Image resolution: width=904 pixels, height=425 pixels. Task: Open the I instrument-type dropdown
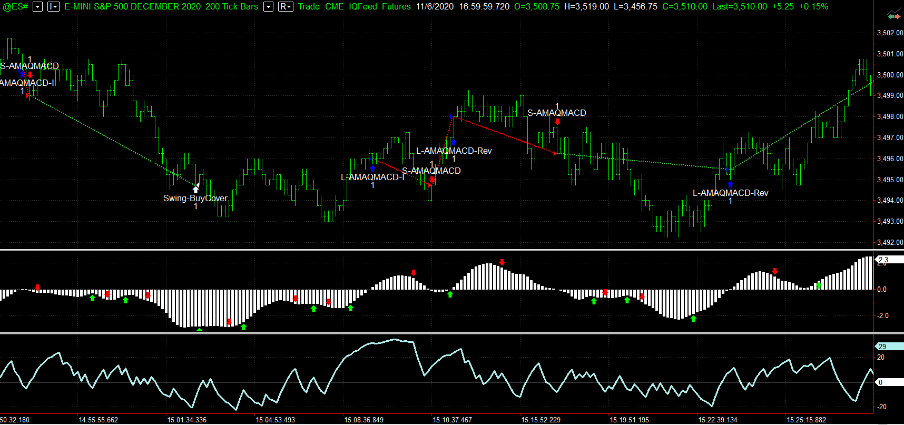click(x=53, y=7)
